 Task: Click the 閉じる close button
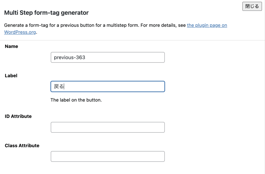[x=252, y=6]
